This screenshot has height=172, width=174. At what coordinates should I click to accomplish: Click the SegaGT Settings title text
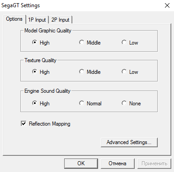(x=21, y=5)
